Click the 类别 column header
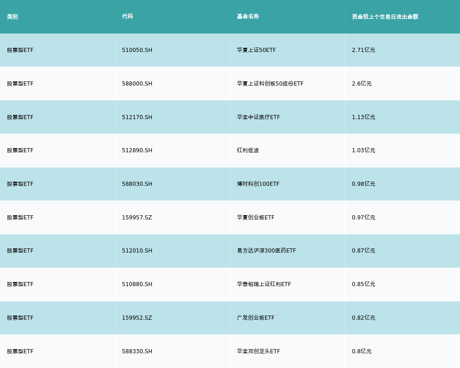 [x=12, y=17]
